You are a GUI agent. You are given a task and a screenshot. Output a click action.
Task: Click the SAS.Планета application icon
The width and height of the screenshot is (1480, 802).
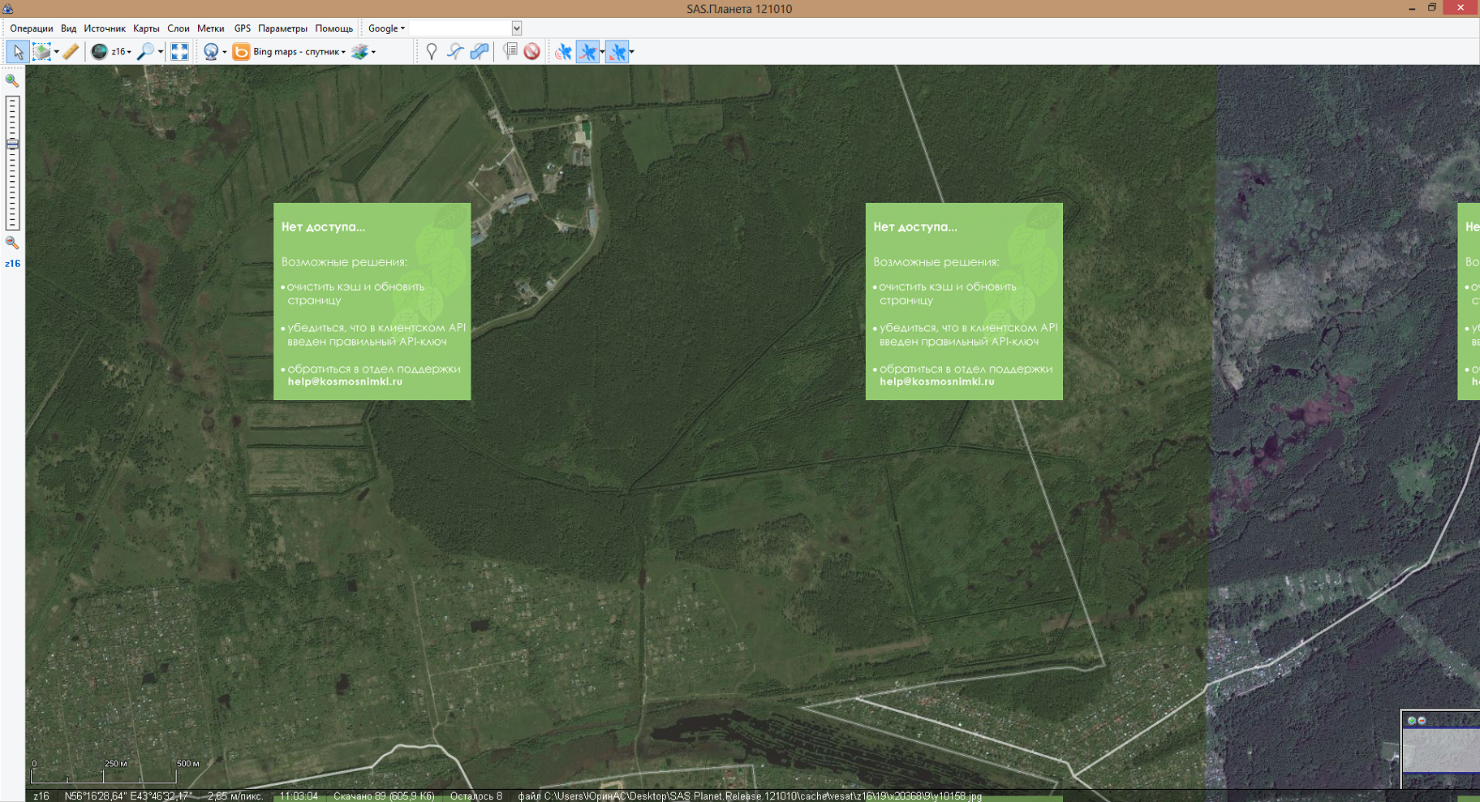coord(8,8)
